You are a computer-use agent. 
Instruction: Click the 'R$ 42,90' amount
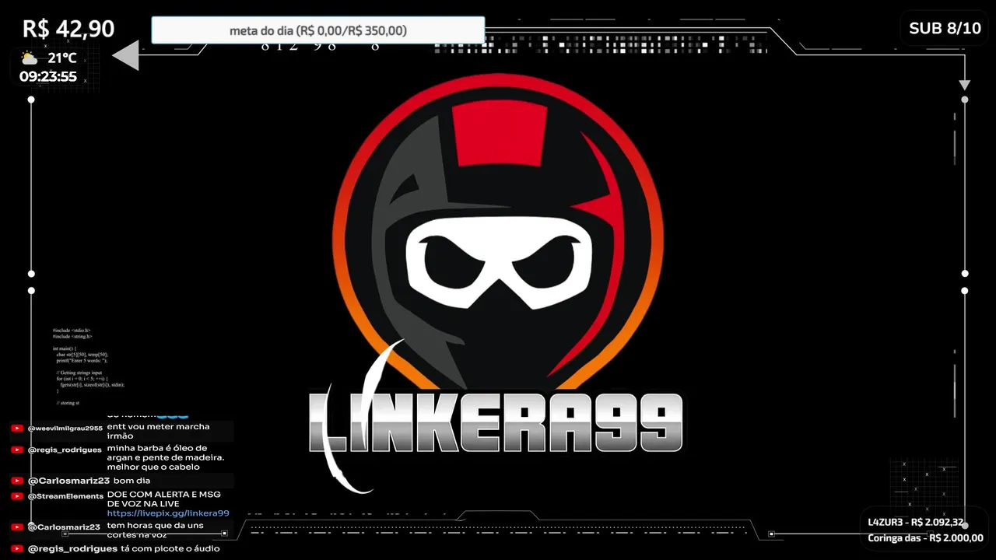pyautogui.click(x=68, y=29)
